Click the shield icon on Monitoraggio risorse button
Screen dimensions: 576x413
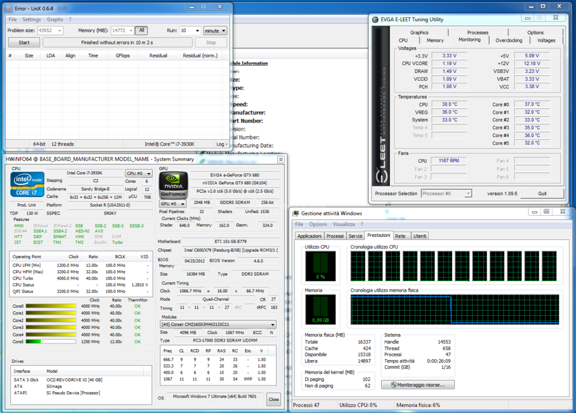coord(393,385)
